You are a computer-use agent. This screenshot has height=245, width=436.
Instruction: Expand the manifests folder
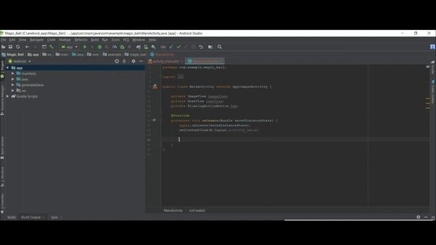[13, 73]
